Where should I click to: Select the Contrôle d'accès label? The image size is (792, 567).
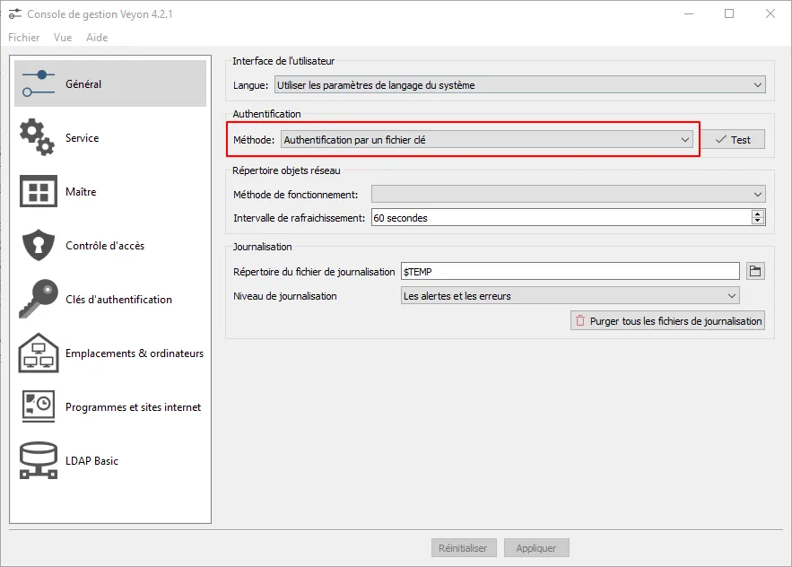(x=105, y=246)
